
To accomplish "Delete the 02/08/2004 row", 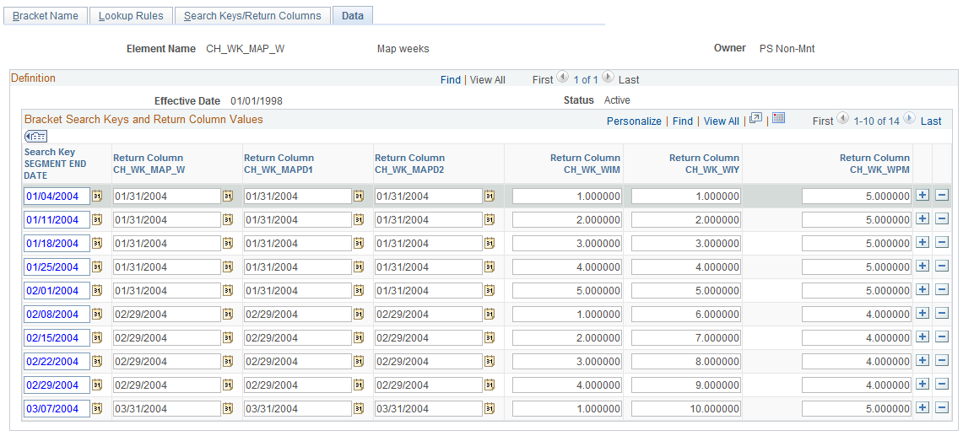I will point(942,313).
